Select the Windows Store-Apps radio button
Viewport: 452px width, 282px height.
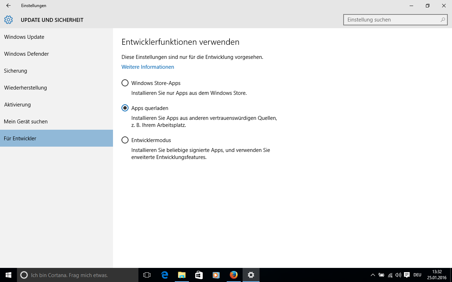[x=125, y=83]
